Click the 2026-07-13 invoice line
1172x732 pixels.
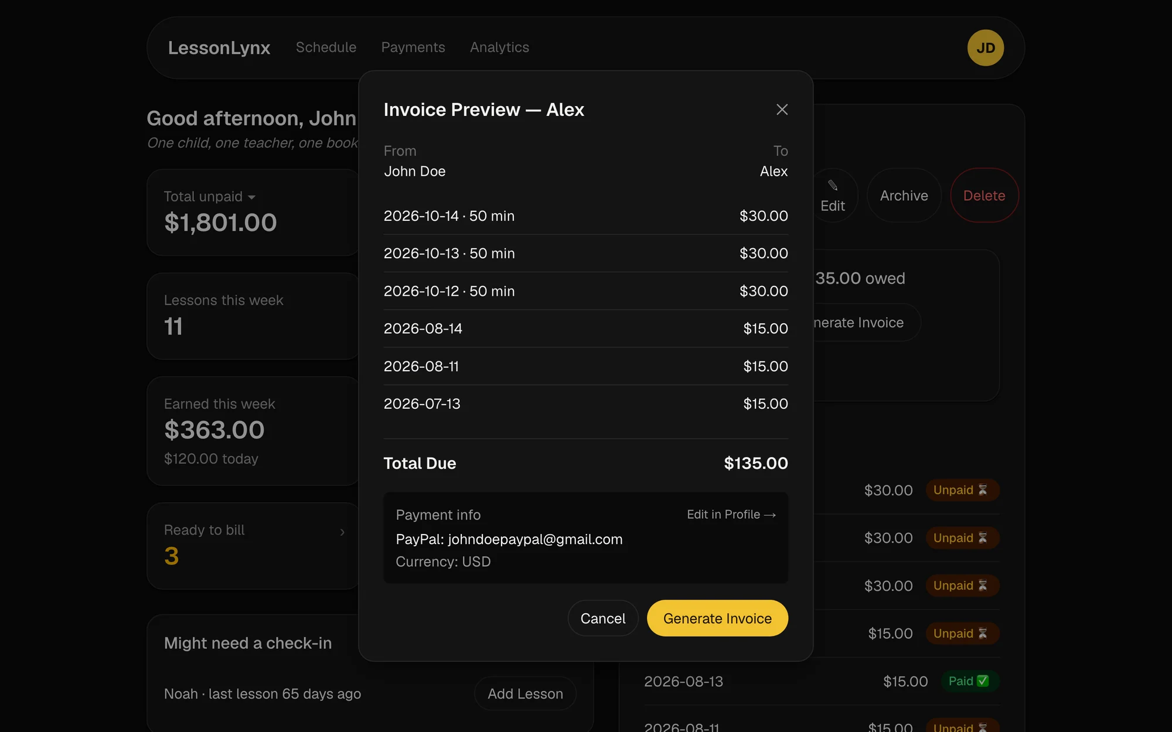coord(586,403)
